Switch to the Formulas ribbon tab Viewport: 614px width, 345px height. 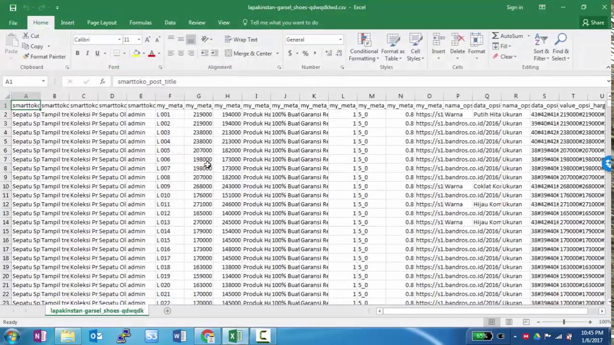coord(140,23)
